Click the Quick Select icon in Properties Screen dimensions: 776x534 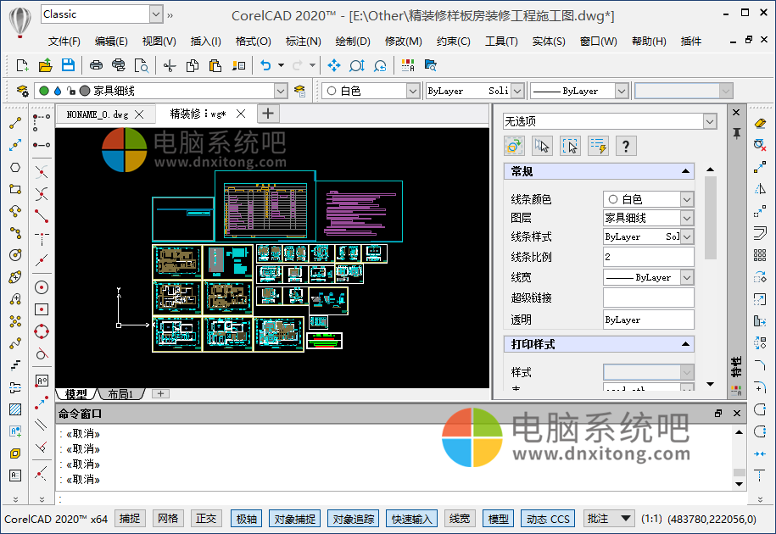599,146
